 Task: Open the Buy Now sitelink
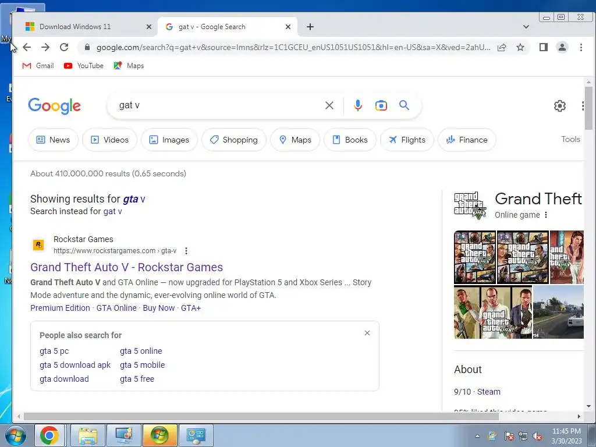[158, 308]
